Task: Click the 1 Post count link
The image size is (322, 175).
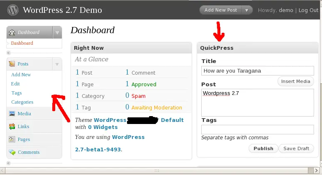Action: [x=77, y=72]
